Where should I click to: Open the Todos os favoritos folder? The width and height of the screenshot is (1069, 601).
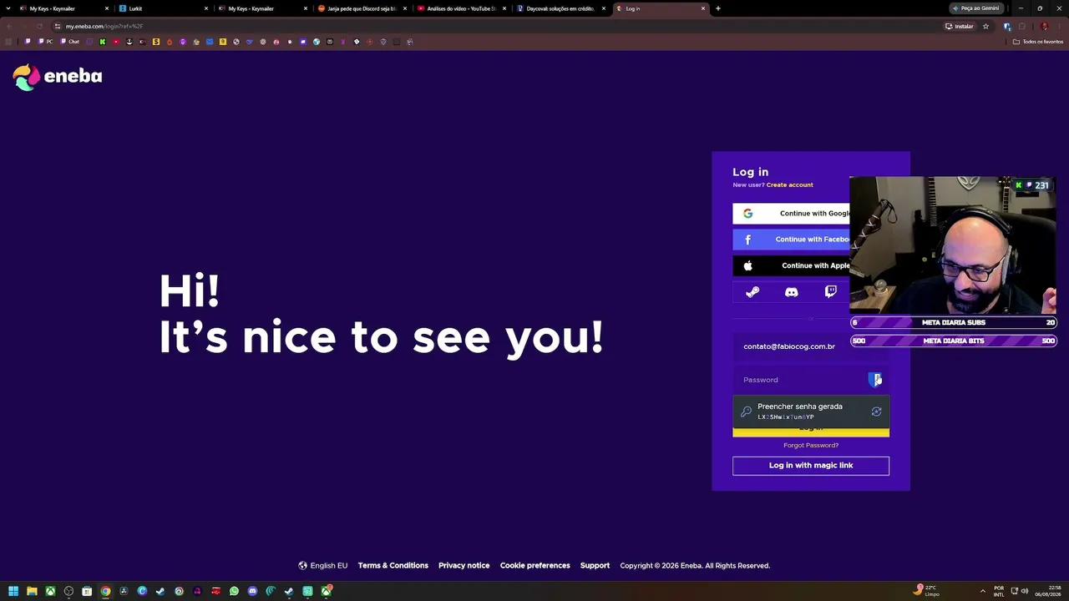tap(1038, 42)
